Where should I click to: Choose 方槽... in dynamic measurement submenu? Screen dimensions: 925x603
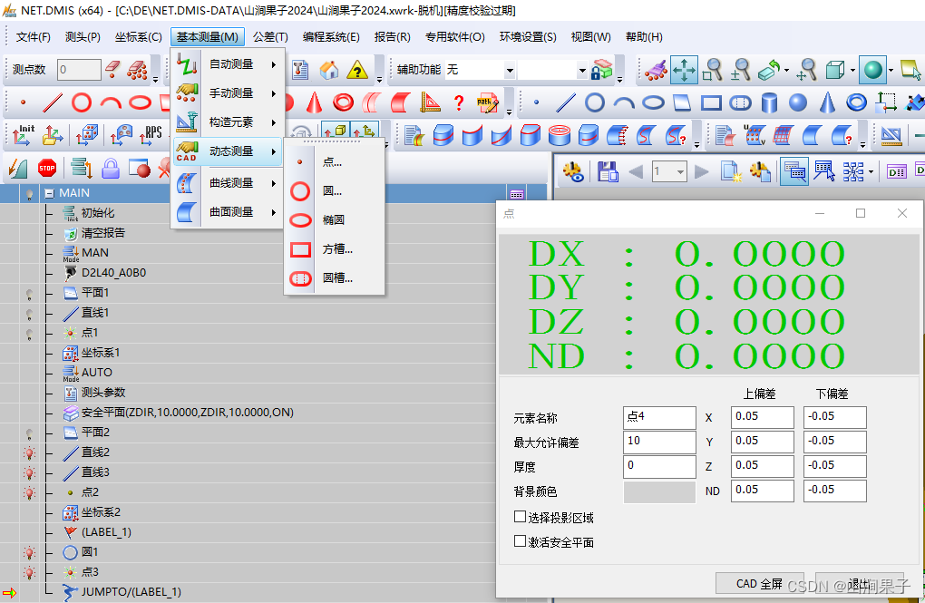coord(334,249)
